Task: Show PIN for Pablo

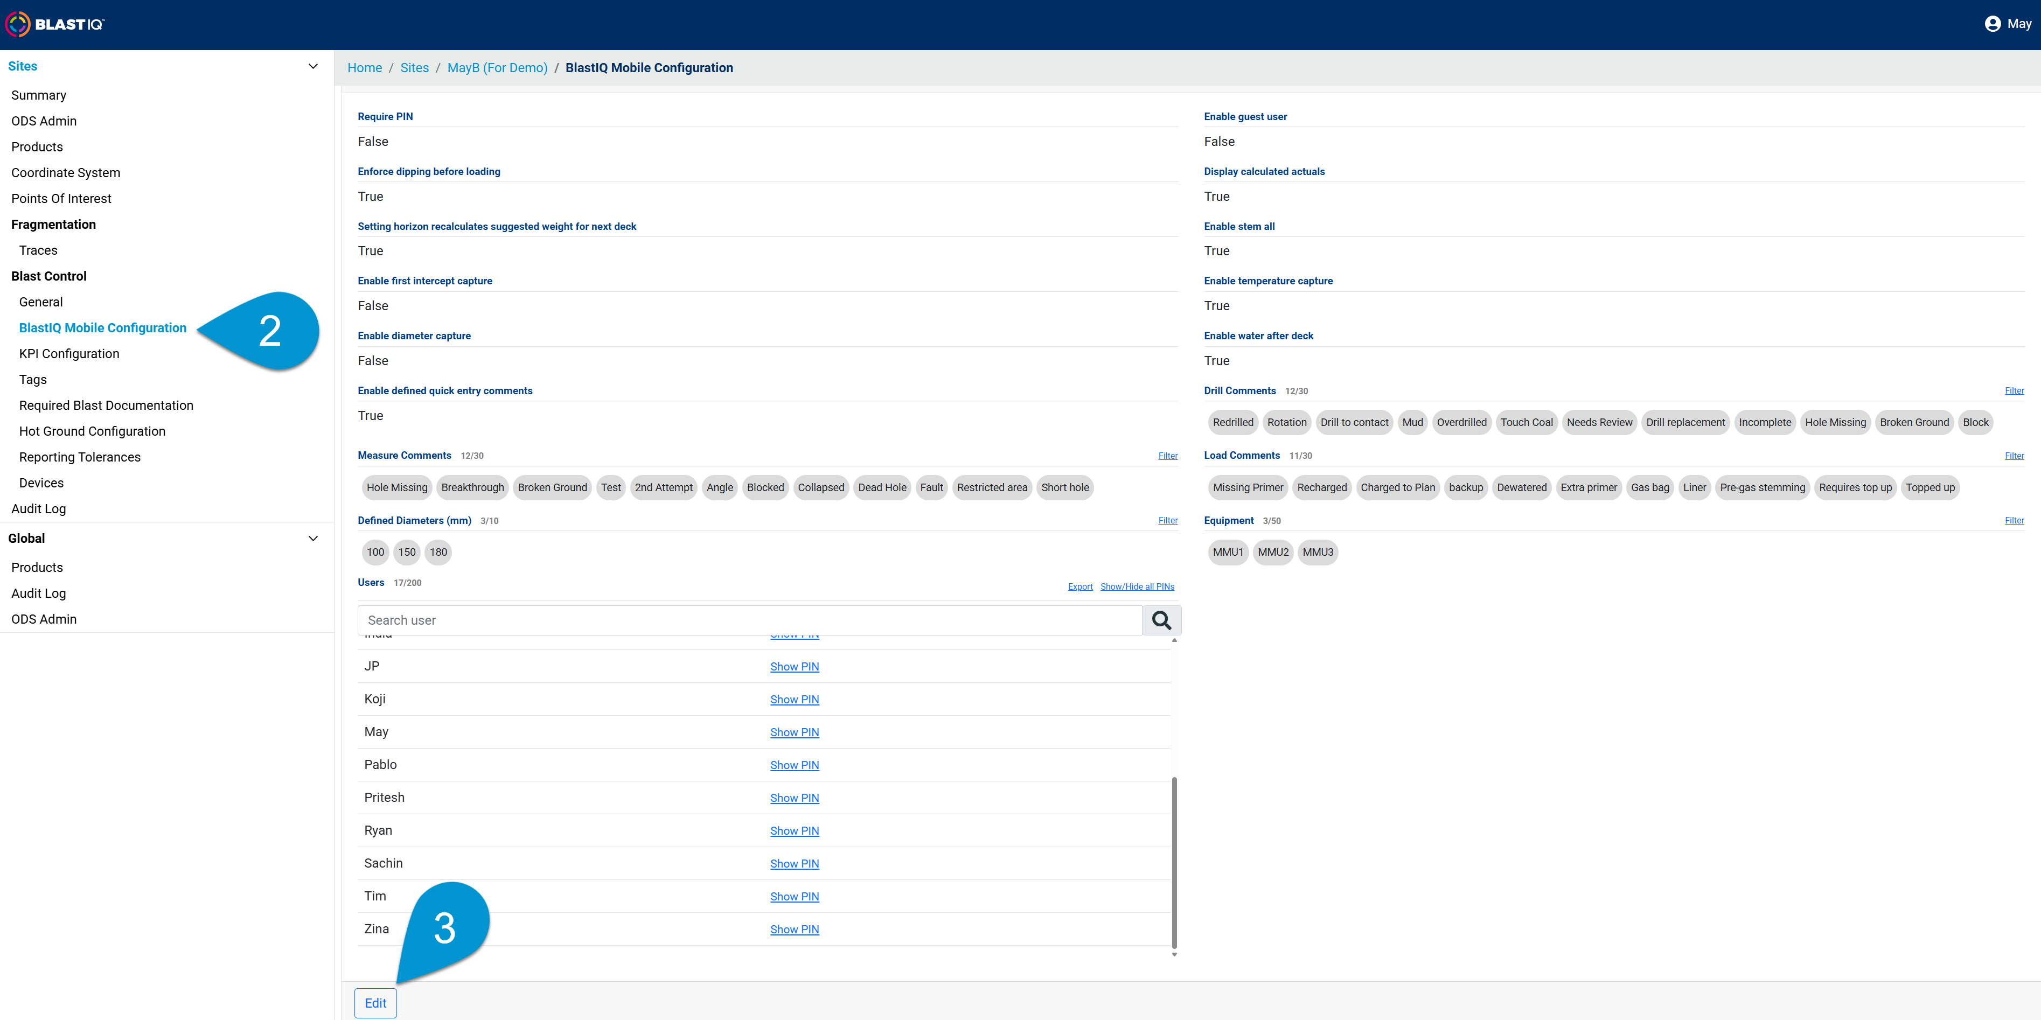Action: pos(795,766)
